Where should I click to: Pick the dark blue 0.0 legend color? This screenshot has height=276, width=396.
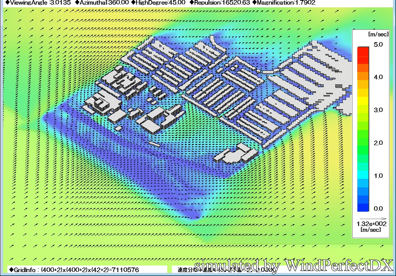coord(363,208)
